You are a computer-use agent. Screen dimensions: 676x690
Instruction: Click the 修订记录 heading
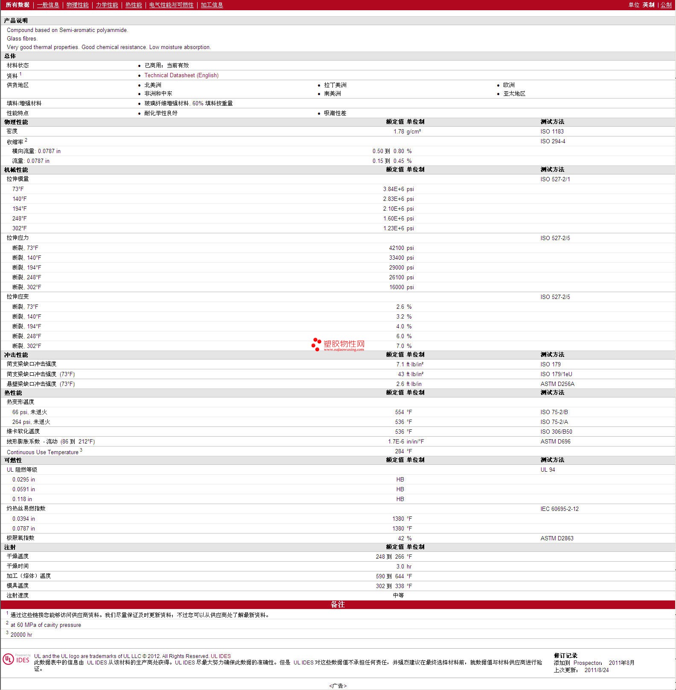click(x=565, y=656)
